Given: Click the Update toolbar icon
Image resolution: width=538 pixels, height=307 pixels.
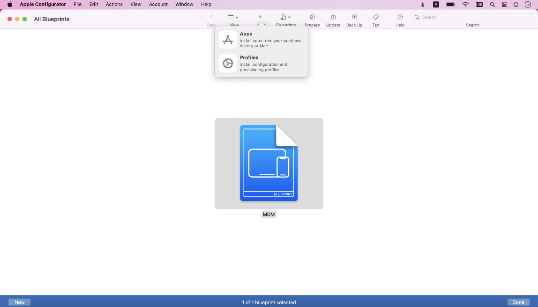Looking at the screenshot, I should (x=333, y=17).
